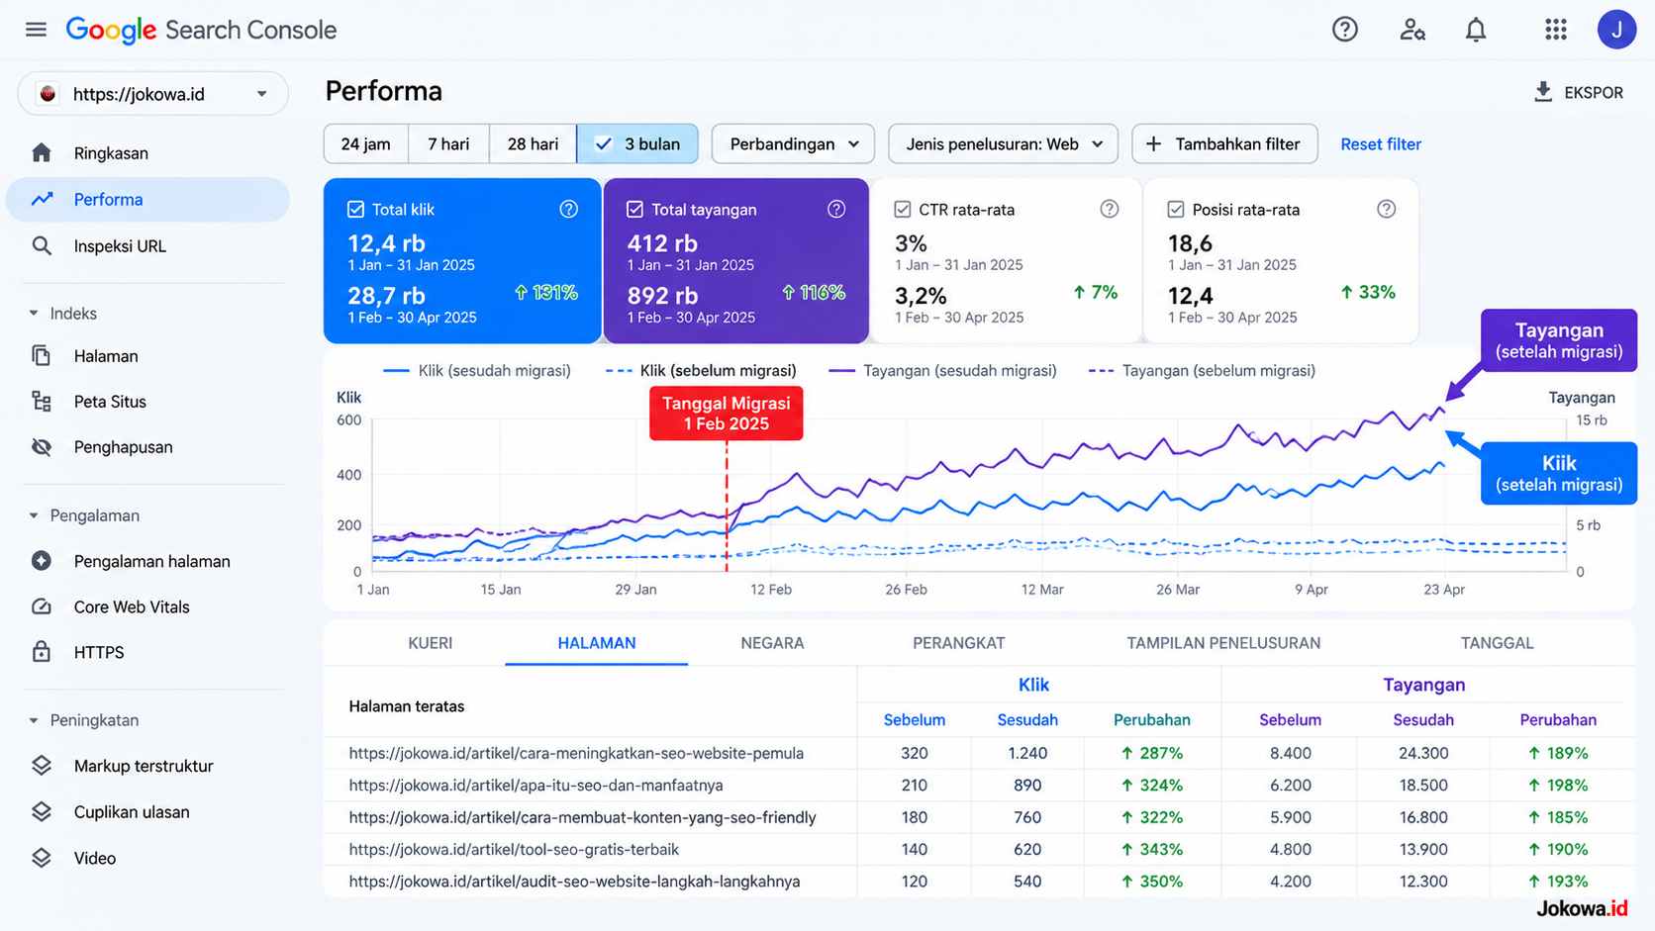The image size is (1655, 931).
Task: Collapse the Indeks sidebar section
Action: coord(34,314)
